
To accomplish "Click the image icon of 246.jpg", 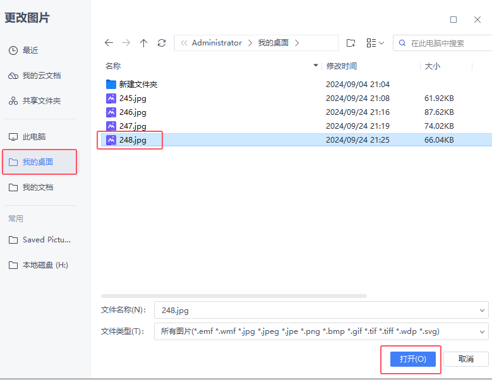I will click(111, 112).
